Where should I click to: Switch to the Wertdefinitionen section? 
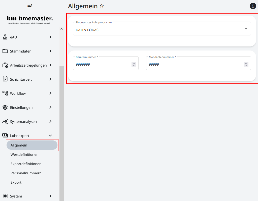point(24,154)
